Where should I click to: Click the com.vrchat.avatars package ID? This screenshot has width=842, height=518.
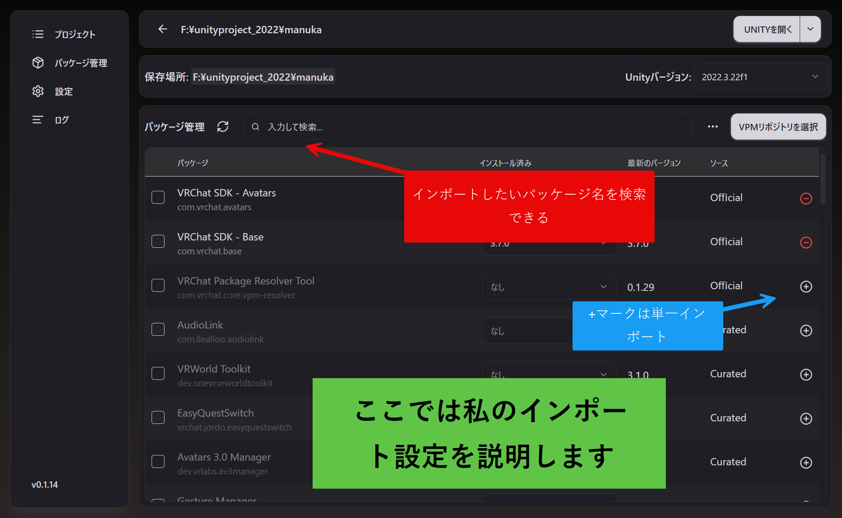214,207
